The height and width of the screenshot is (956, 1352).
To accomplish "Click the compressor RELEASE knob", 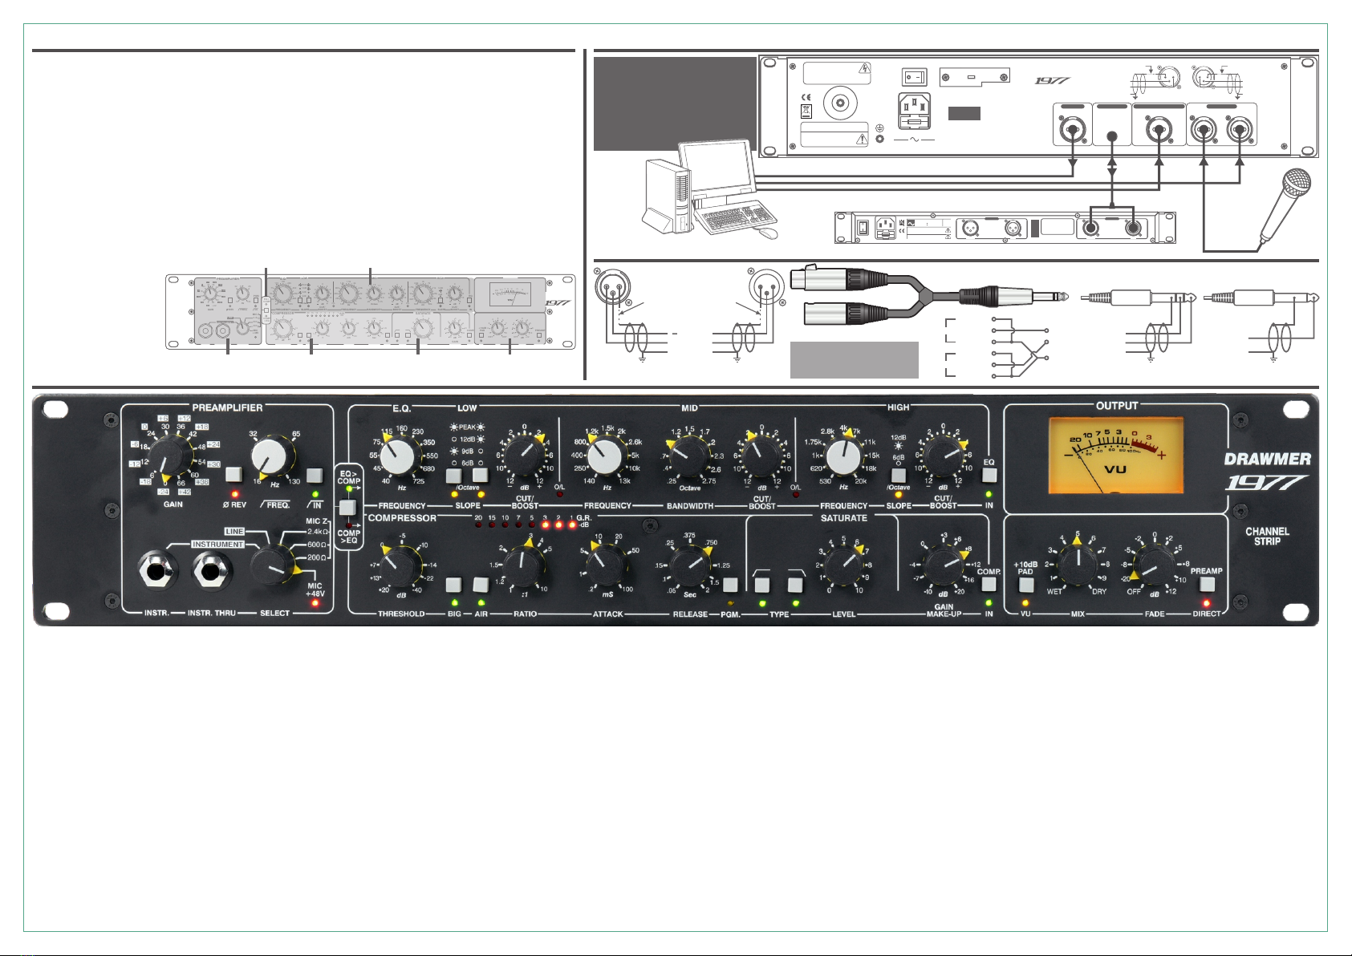I will pos(689,566).
